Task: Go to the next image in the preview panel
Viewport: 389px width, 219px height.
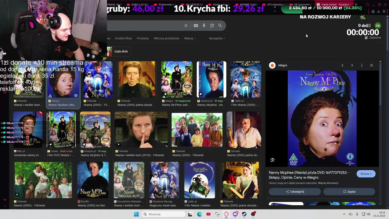Action: tap(352, 65)
